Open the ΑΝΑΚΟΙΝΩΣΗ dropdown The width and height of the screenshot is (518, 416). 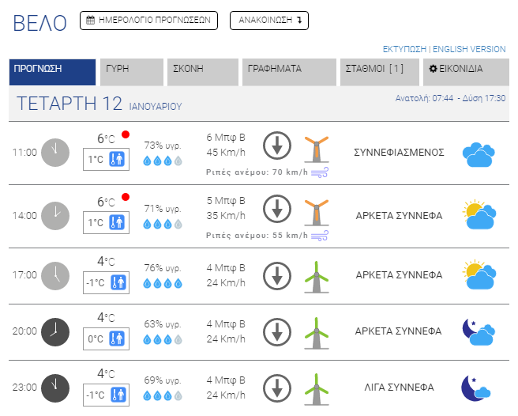pos(269,21)
